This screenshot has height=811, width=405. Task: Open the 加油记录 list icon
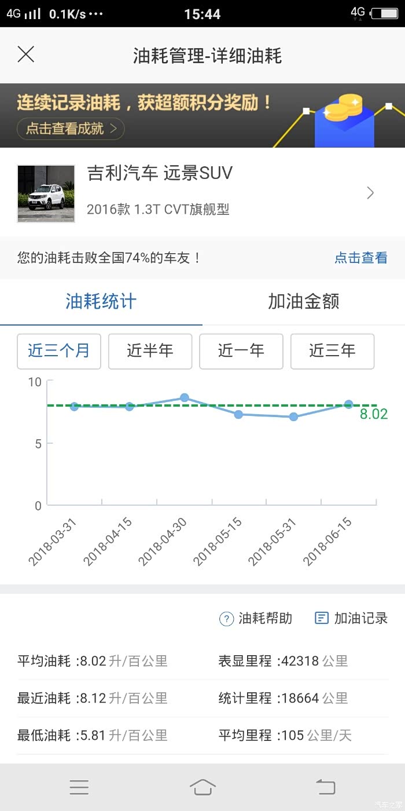[x=321, y=618]
